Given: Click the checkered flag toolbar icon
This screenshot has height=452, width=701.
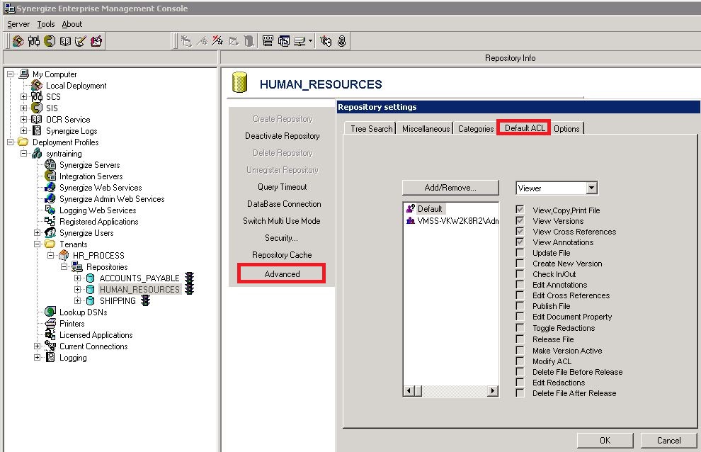Looking at the screenshot, I should point(217,41).
